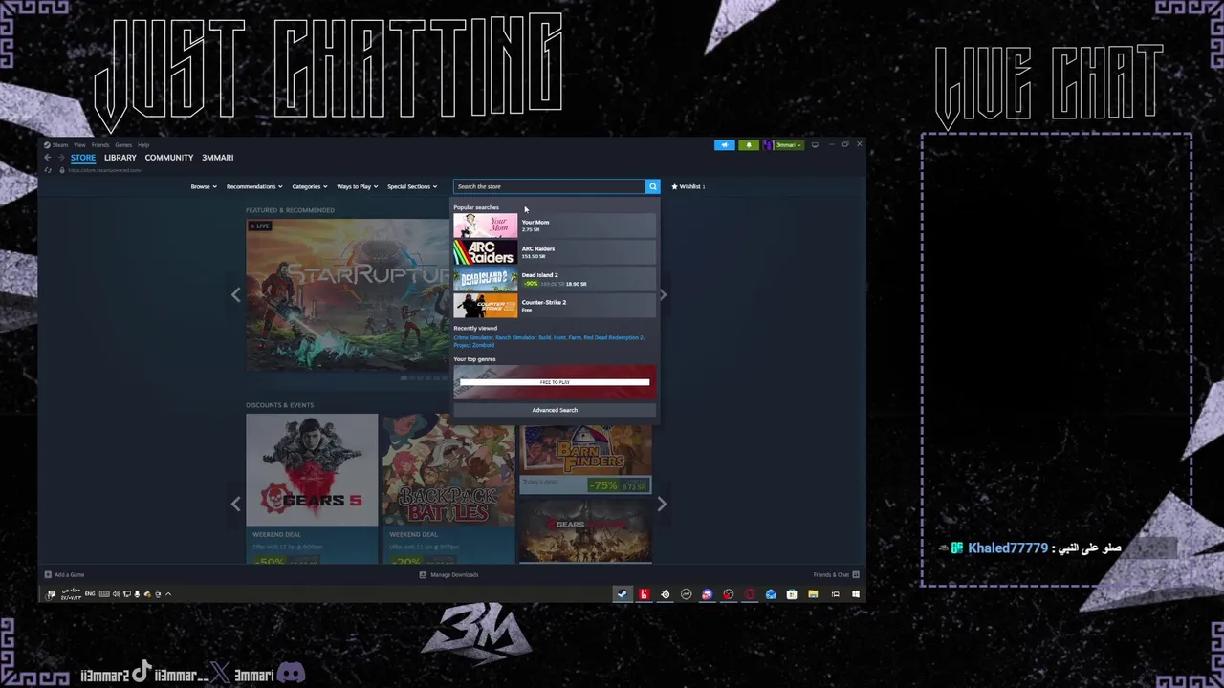Click the store search magnifier button
Image resolution: width=1224 pixels, height=688 pixels.
pos(652,186)
